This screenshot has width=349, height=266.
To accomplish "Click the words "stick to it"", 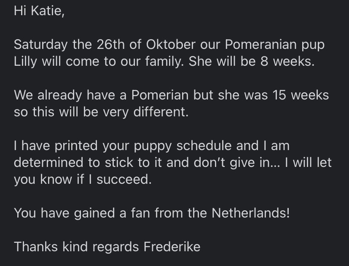I will pos(133,162).
